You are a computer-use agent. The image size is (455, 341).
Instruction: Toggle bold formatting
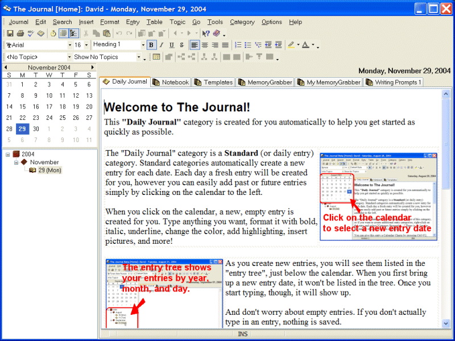[151, 45]
